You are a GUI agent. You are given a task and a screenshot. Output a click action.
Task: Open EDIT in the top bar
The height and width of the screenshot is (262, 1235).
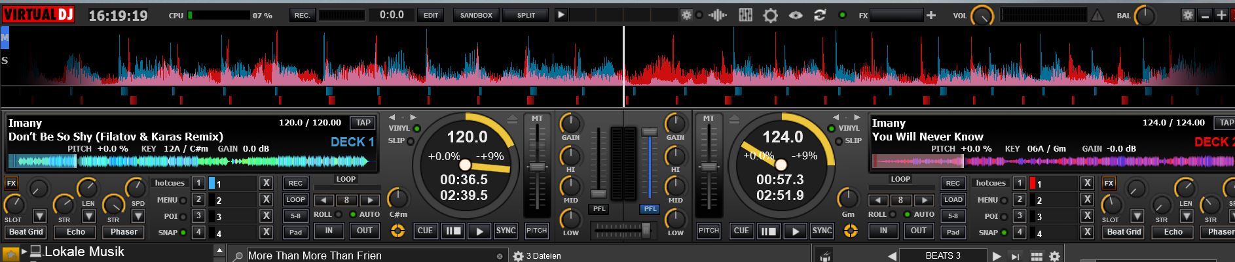[431, 15]
